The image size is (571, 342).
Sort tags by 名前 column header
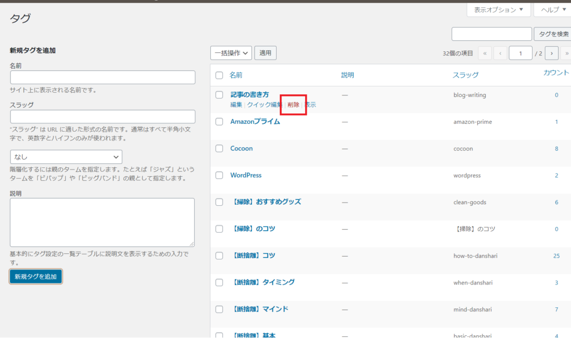coord(236,75)
